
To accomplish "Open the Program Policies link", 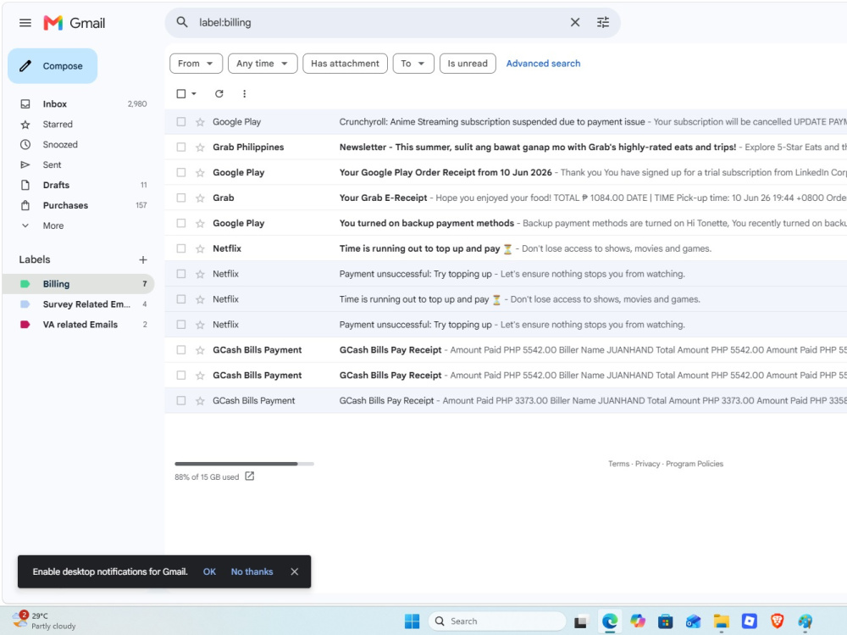I will tap(695, 464).
